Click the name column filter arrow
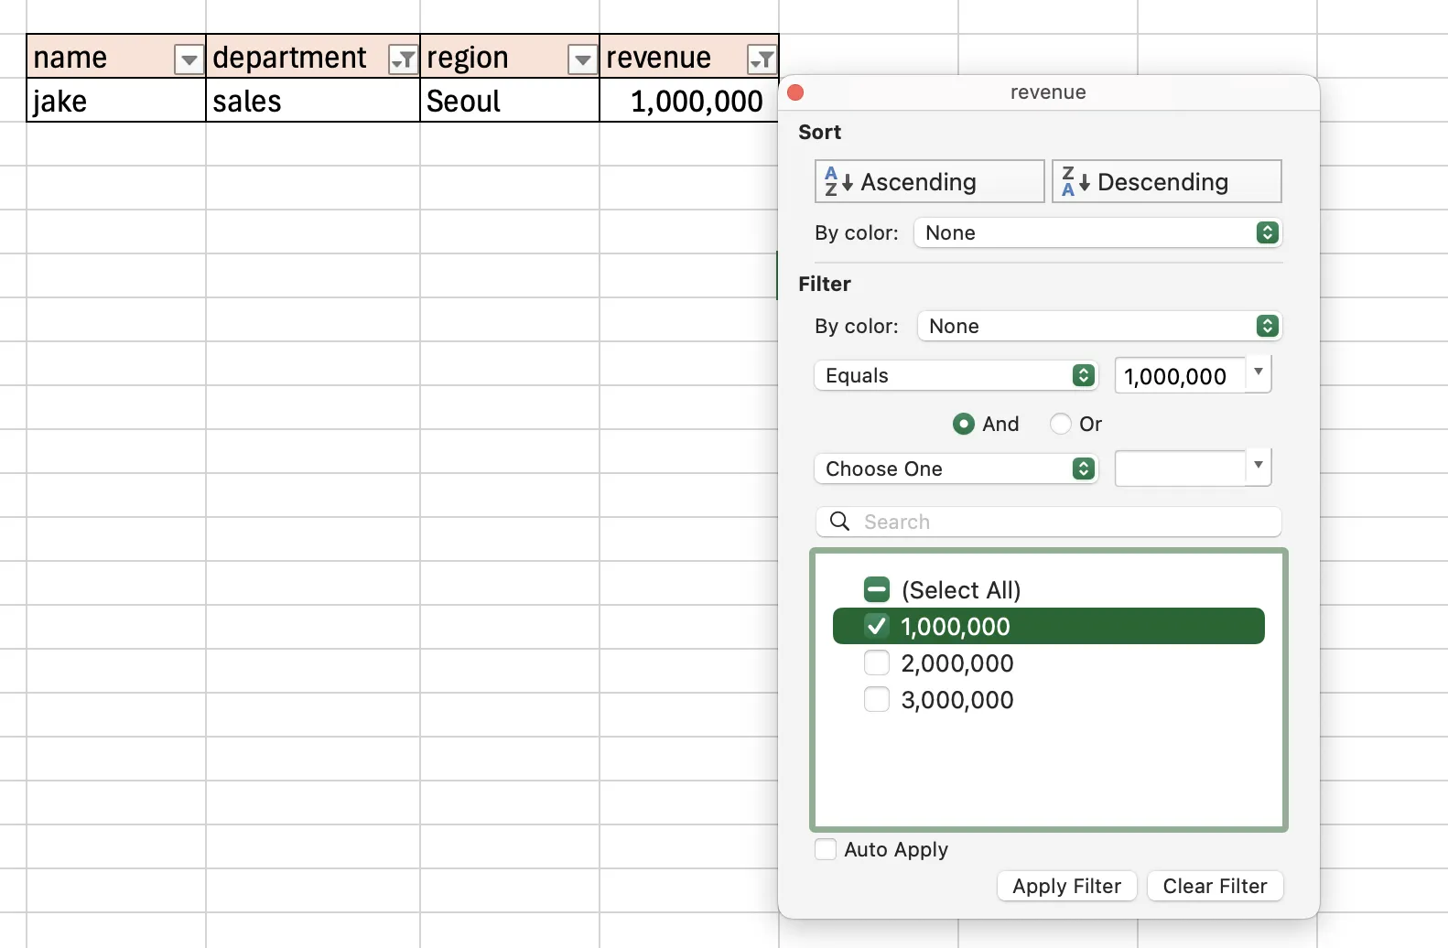The height and width of the screenshot is (948, 1448). pos(189,60)
